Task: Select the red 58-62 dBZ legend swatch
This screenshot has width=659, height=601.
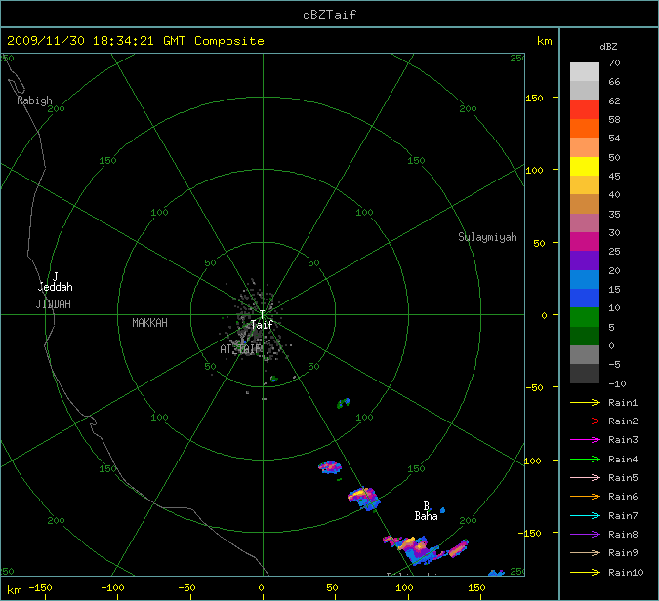Action: point(585,109)
